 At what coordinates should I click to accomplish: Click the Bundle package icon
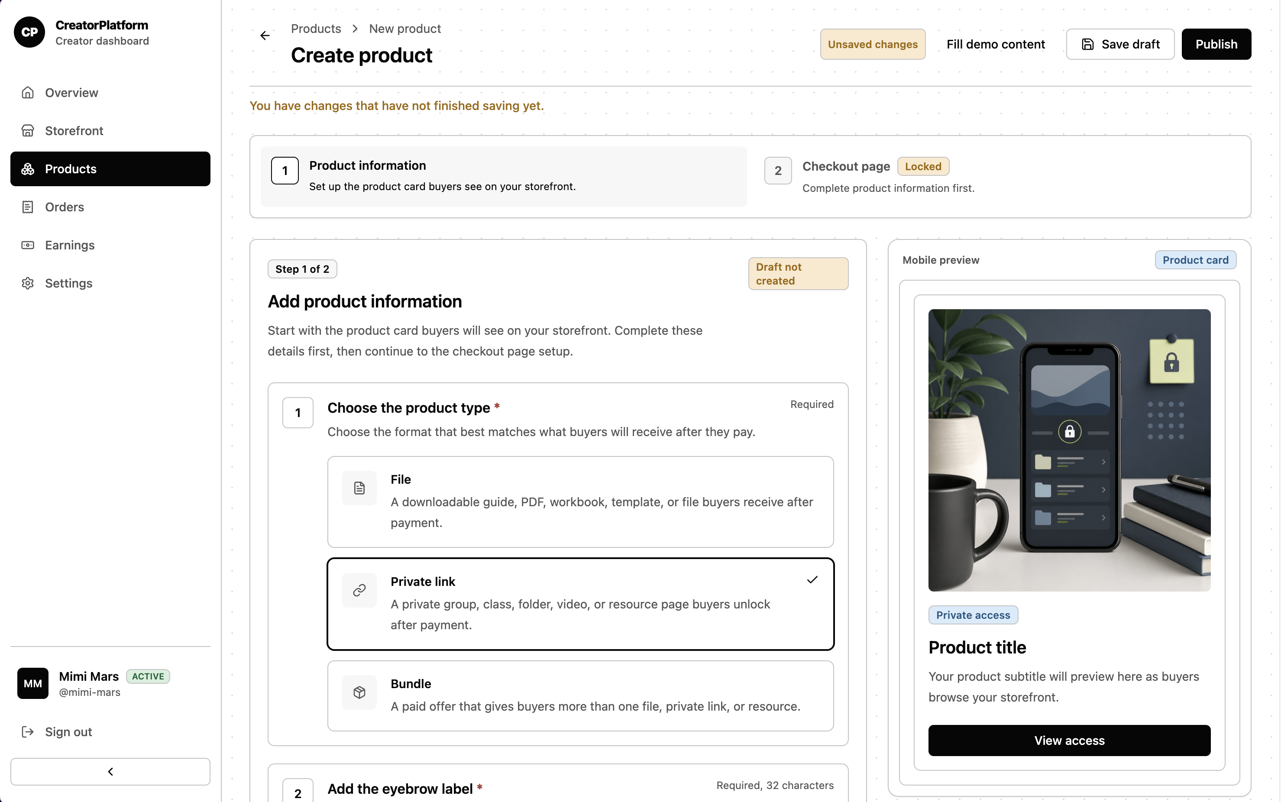pyautogui.click(x=359, y=692)
